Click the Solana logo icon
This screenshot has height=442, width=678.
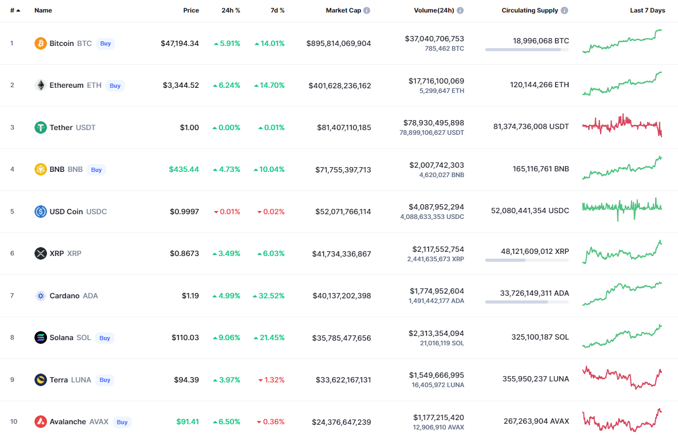click(40, 338)
